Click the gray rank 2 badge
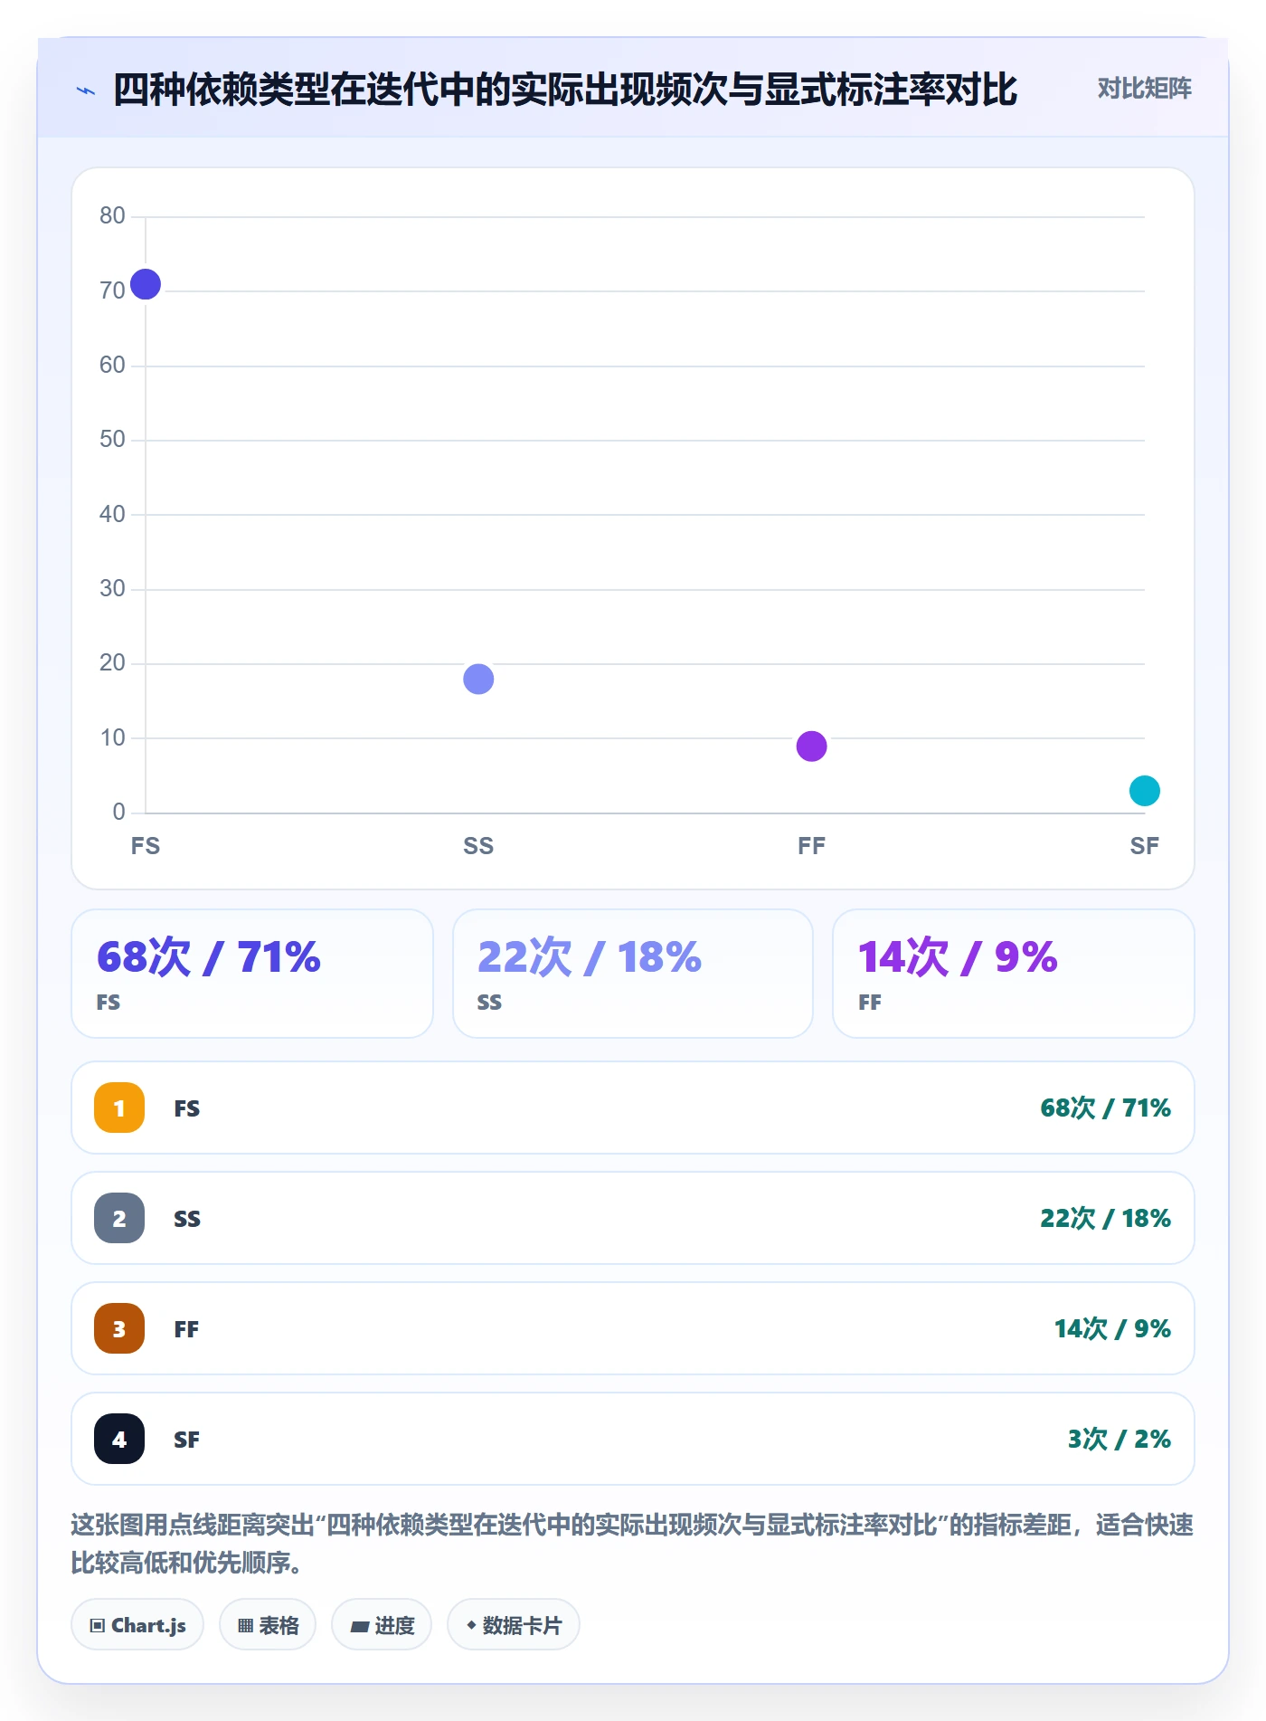 pyautogui.click(x=119, y=1218)
